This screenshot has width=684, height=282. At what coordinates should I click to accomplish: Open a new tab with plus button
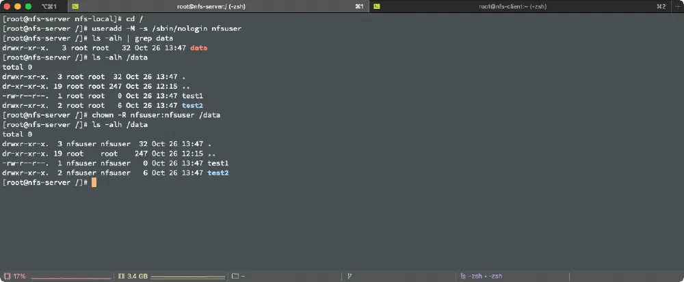(677, 6)
